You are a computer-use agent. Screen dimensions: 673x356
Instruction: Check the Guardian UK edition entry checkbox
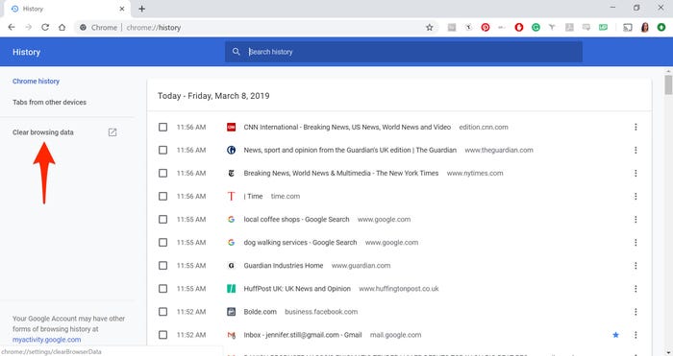pos(163,151)
